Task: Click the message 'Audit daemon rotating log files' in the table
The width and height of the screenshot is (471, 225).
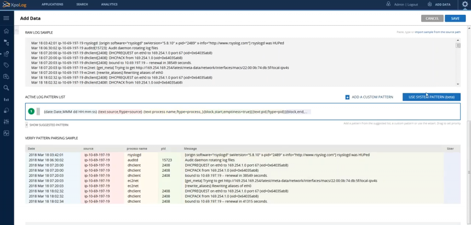Action: [x=210, y=160]
